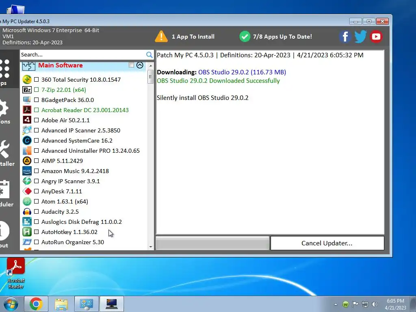Click the Adobe Air icon

click(x=27, y=120)
